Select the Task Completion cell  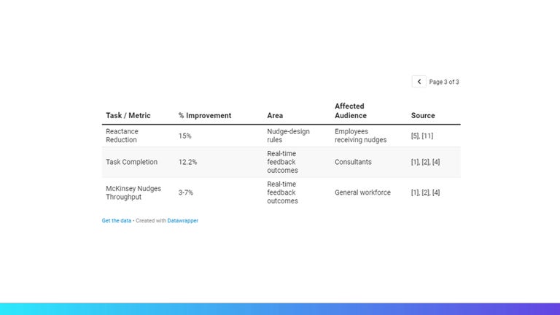(x=131, y=162)
